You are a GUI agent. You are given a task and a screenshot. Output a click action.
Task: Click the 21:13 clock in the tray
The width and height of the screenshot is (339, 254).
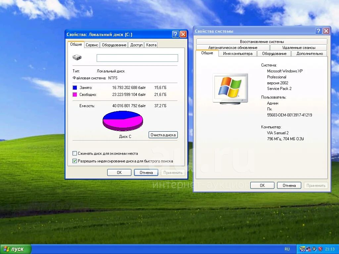pos(330,249)
